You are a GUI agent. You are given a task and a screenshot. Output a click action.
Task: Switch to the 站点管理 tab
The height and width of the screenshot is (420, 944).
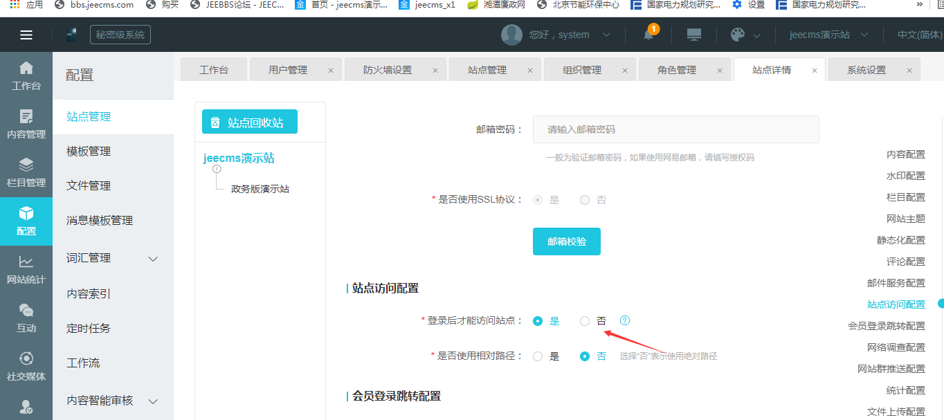click(x=487, y=70)
